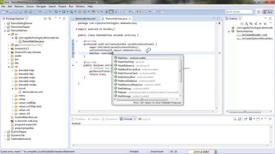Select WebSettings proposal in list
This screenshot has height=154, width=275.
146,89
